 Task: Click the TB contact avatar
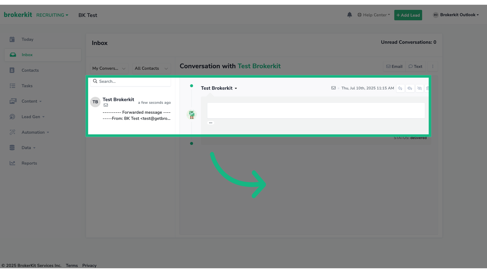click(95, 102)
